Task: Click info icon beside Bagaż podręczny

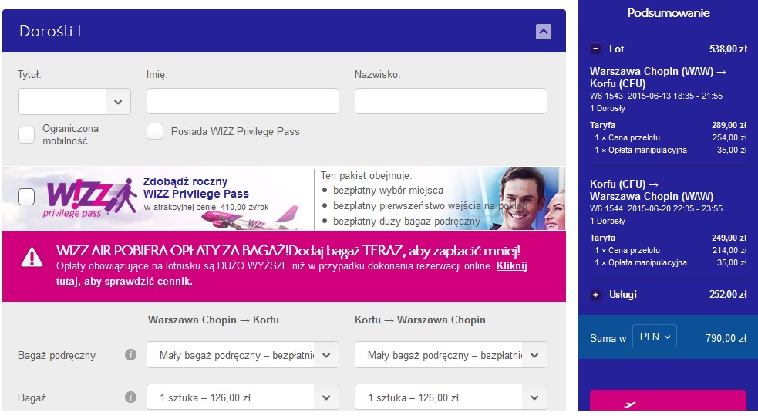Action: click(x=130, y=354)
